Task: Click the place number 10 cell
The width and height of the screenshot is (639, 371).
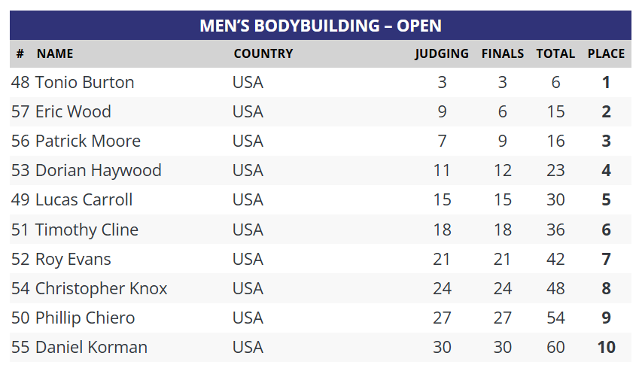Action: (606, 348)
